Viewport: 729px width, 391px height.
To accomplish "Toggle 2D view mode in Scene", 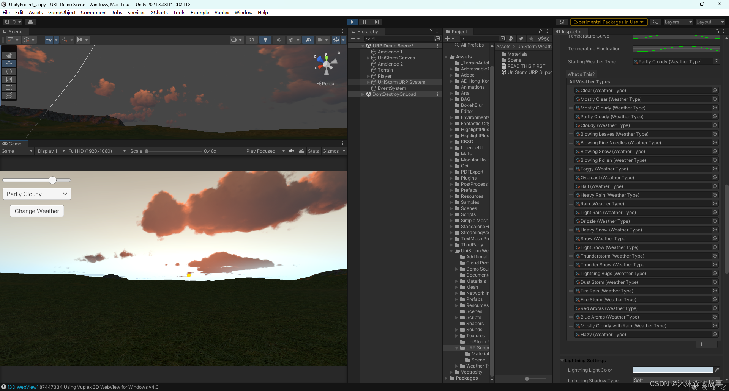I will pos(251,40).
